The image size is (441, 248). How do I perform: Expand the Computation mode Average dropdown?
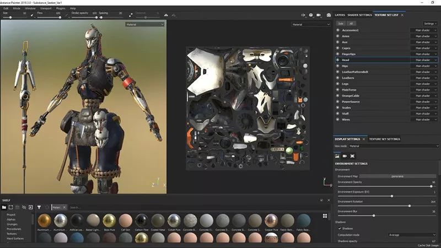(x=411, y=235)
